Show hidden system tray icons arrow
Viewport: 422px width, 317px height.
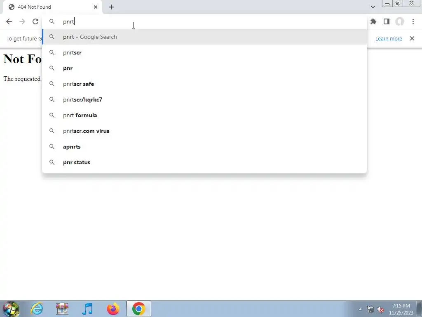(x=360, y=309)
